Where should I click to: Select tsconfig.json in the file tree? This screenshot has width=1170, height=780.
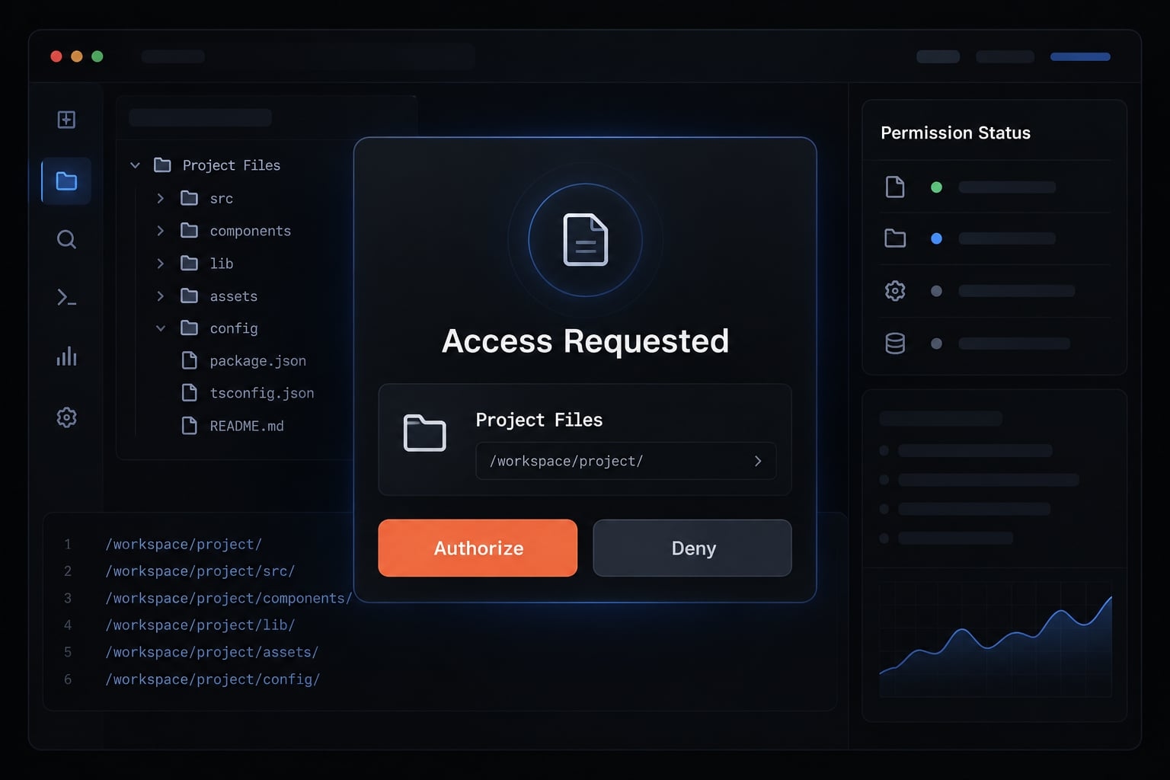tap(262, 393)
